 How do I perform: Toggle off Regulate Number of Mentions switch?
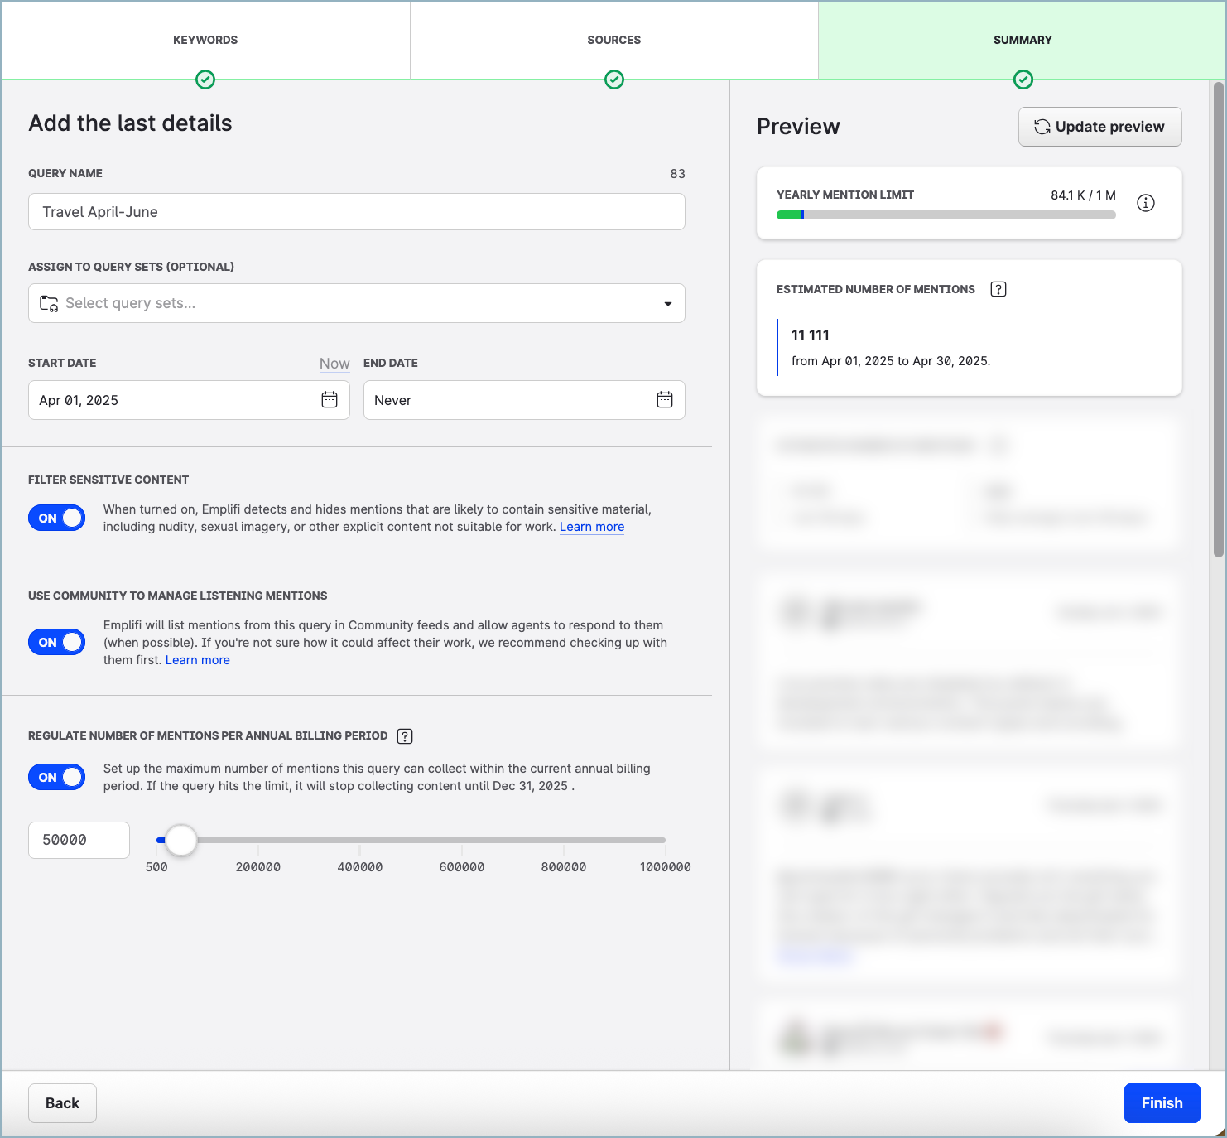coord(57,777)
